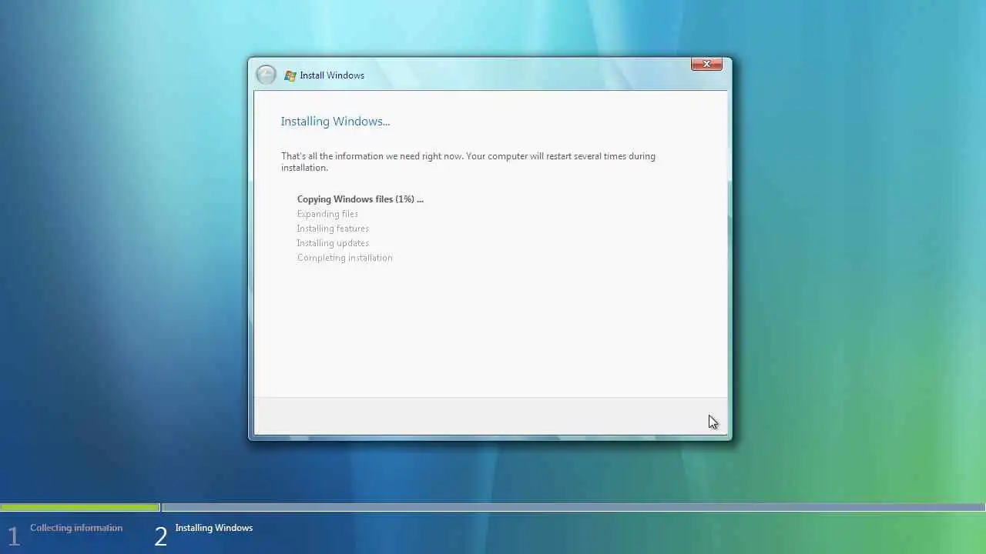Screen dimensions: 986x554
Task: Click the step number 2 at bottom
Action: pyautogui.click(x=160, y=536)
